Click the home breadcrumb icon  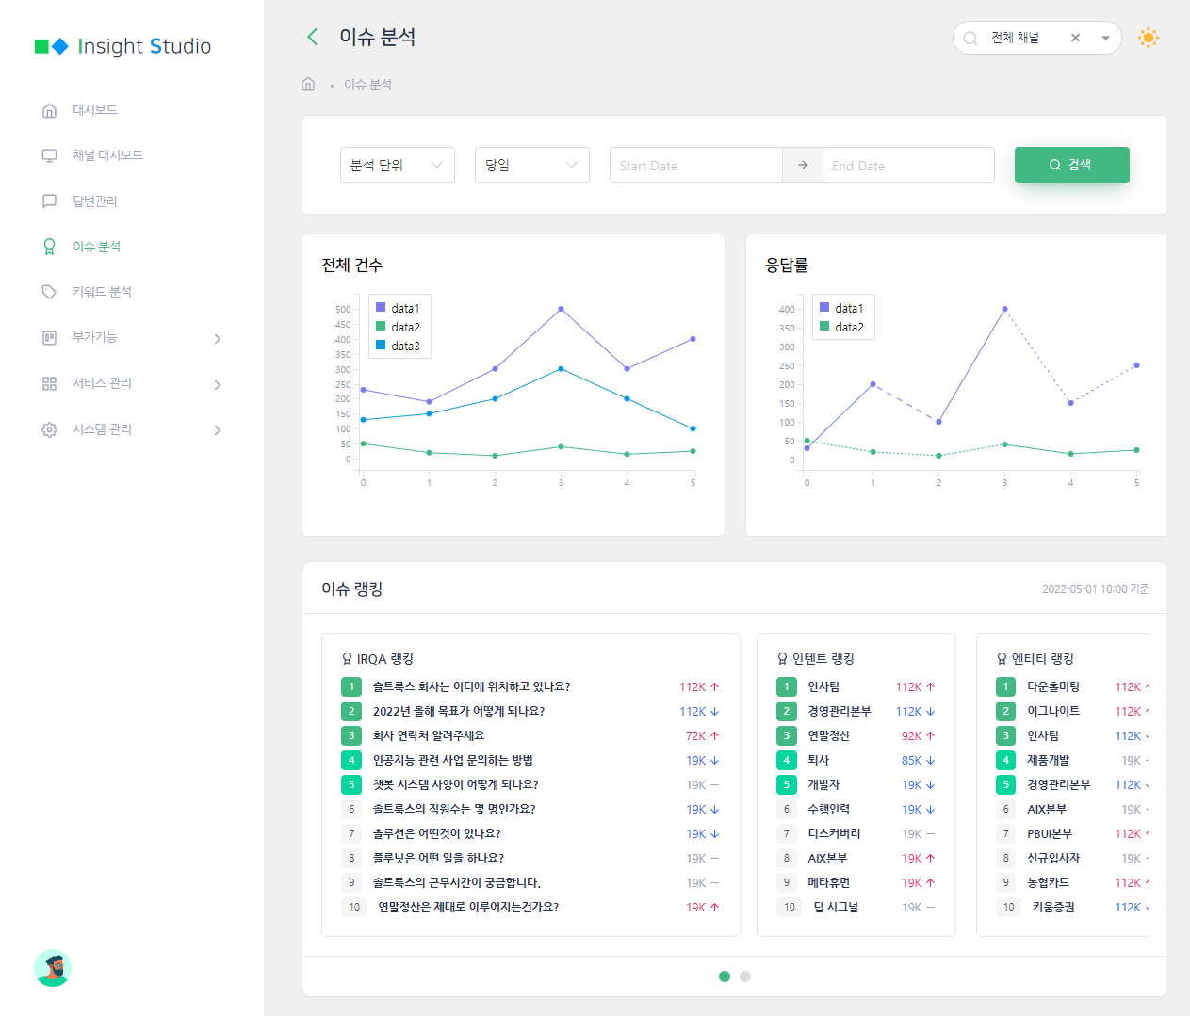[308, 84]
